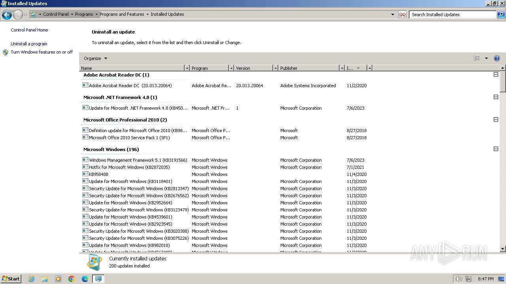Screen dimensions: 506x284
Task: Click the Search Installed Updates field
Action: click(453, 15)
